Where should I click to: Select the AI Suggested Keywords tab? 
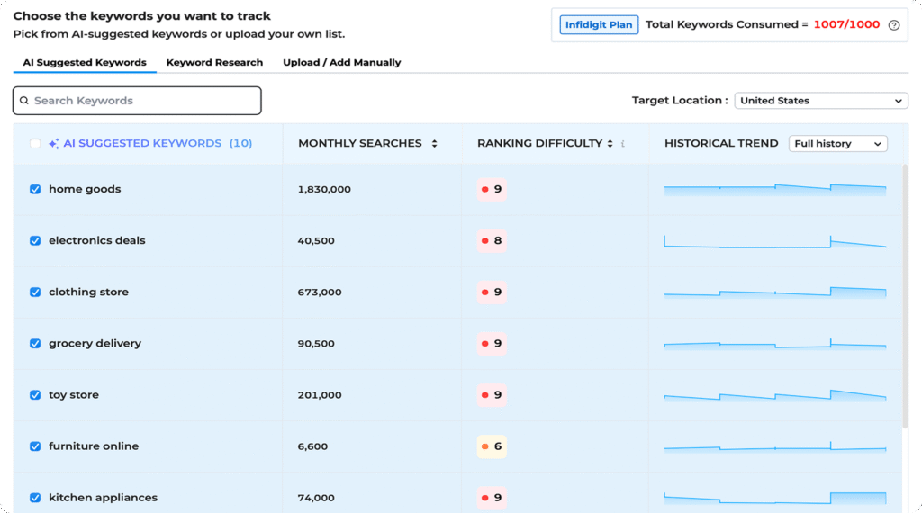pos(85,63)
